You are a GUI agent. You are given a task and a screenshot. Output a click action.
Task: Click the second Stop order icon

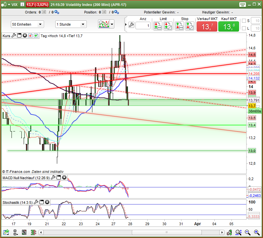click(x=190, y=26)
